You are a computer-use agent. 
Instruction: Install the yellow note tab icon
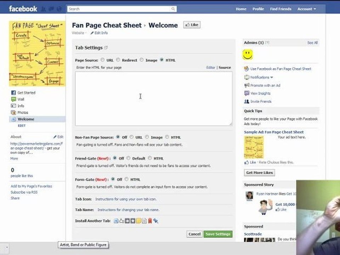(x=138, y=221)
